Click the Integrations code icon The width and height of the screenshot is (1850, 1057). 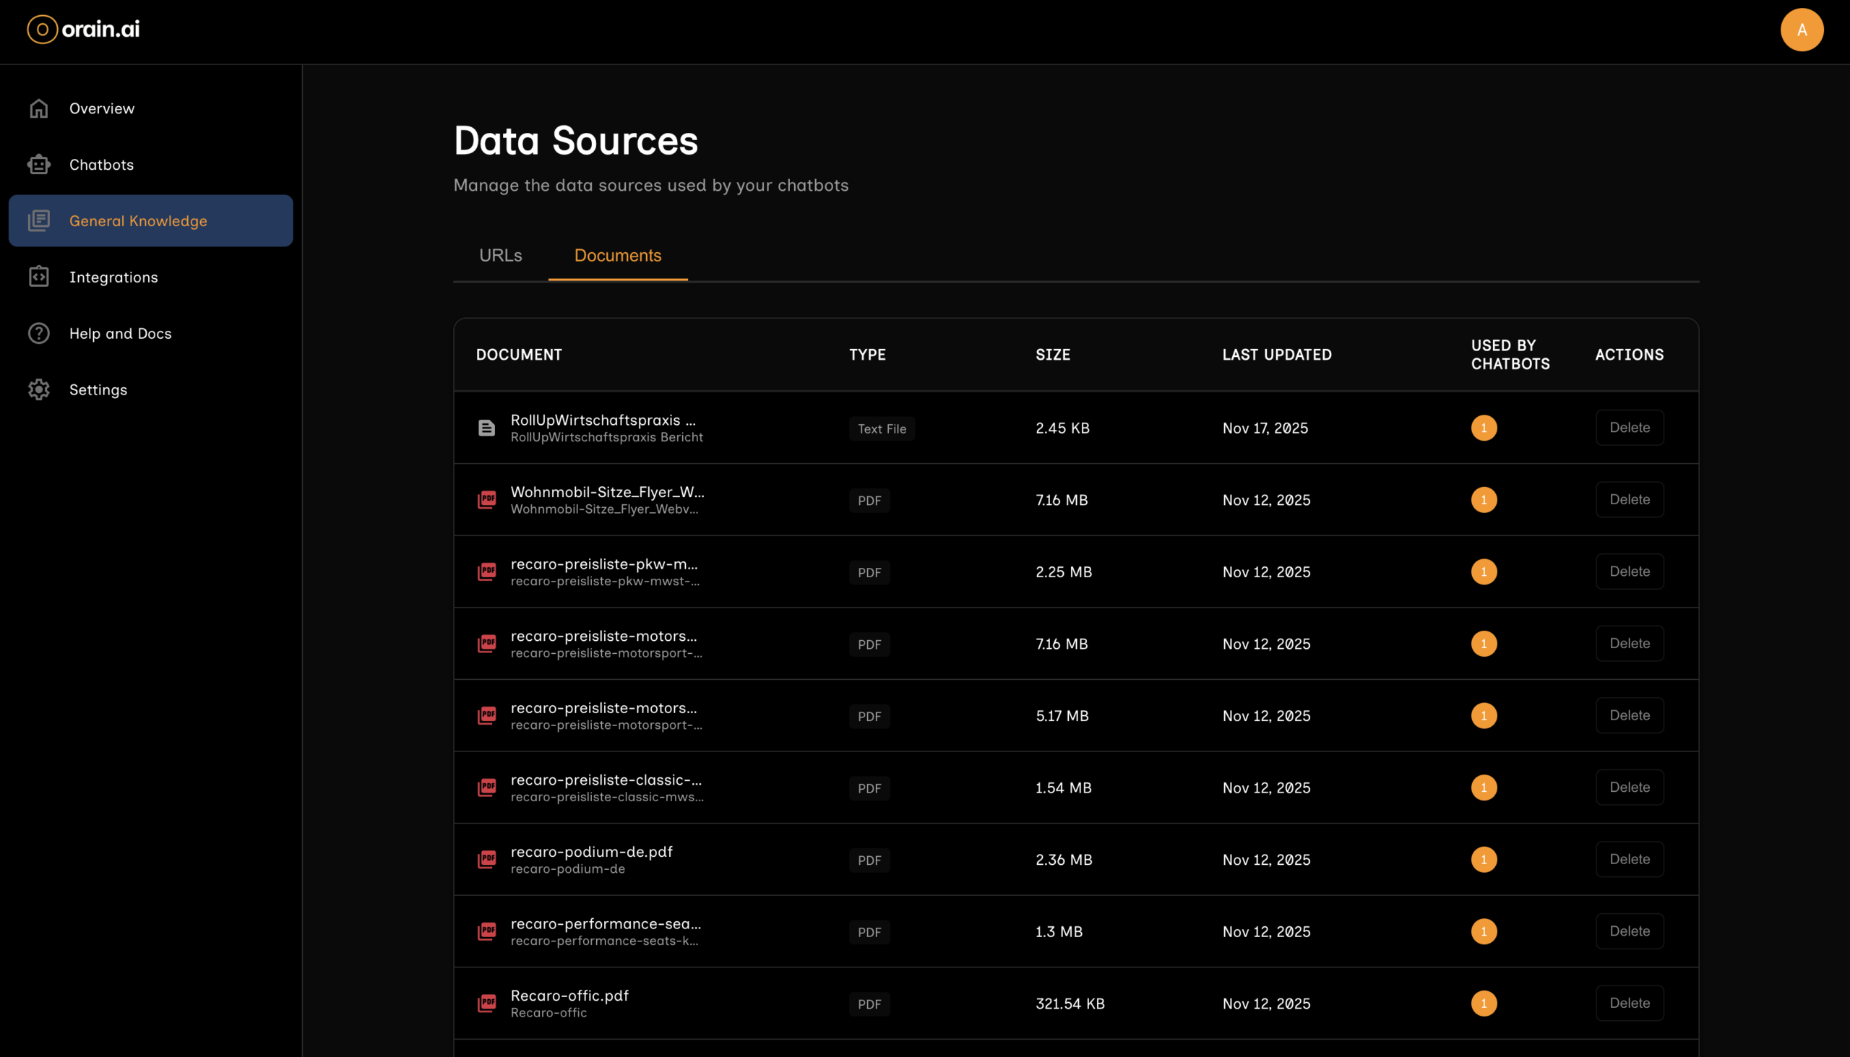[x=38, y=277]
